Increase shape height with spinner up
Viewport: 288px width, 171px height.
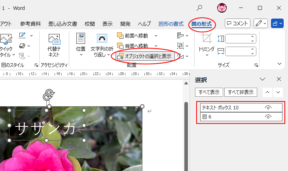252,36
